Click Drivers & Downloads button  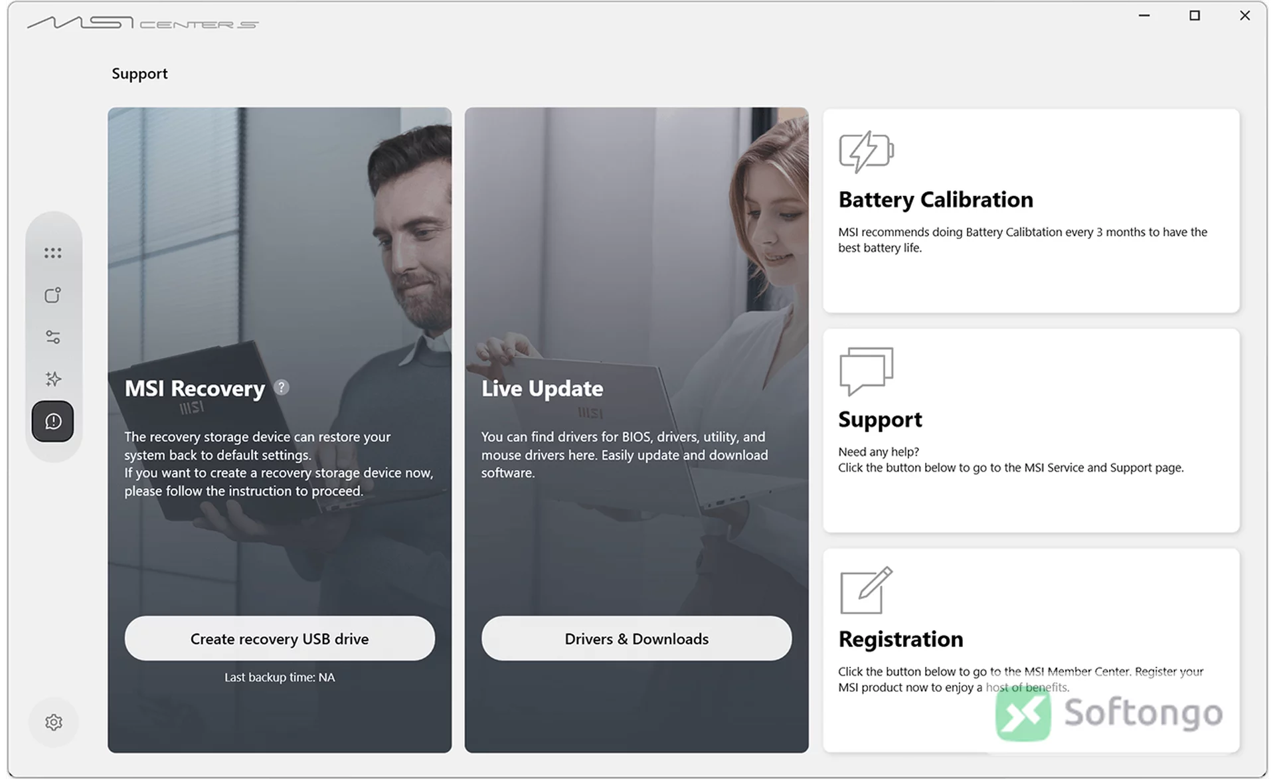coord(636,638)
